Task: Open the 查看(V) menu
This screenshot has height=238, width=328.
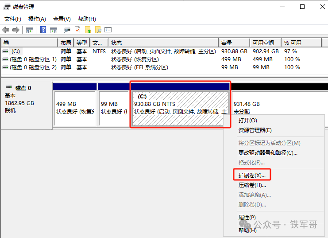Action: (x=62, y=19)
